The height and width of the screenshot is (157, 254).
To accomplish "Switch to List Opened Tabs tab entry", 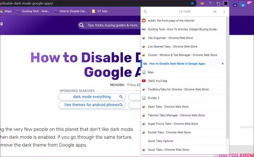I will tap(183, 46).
